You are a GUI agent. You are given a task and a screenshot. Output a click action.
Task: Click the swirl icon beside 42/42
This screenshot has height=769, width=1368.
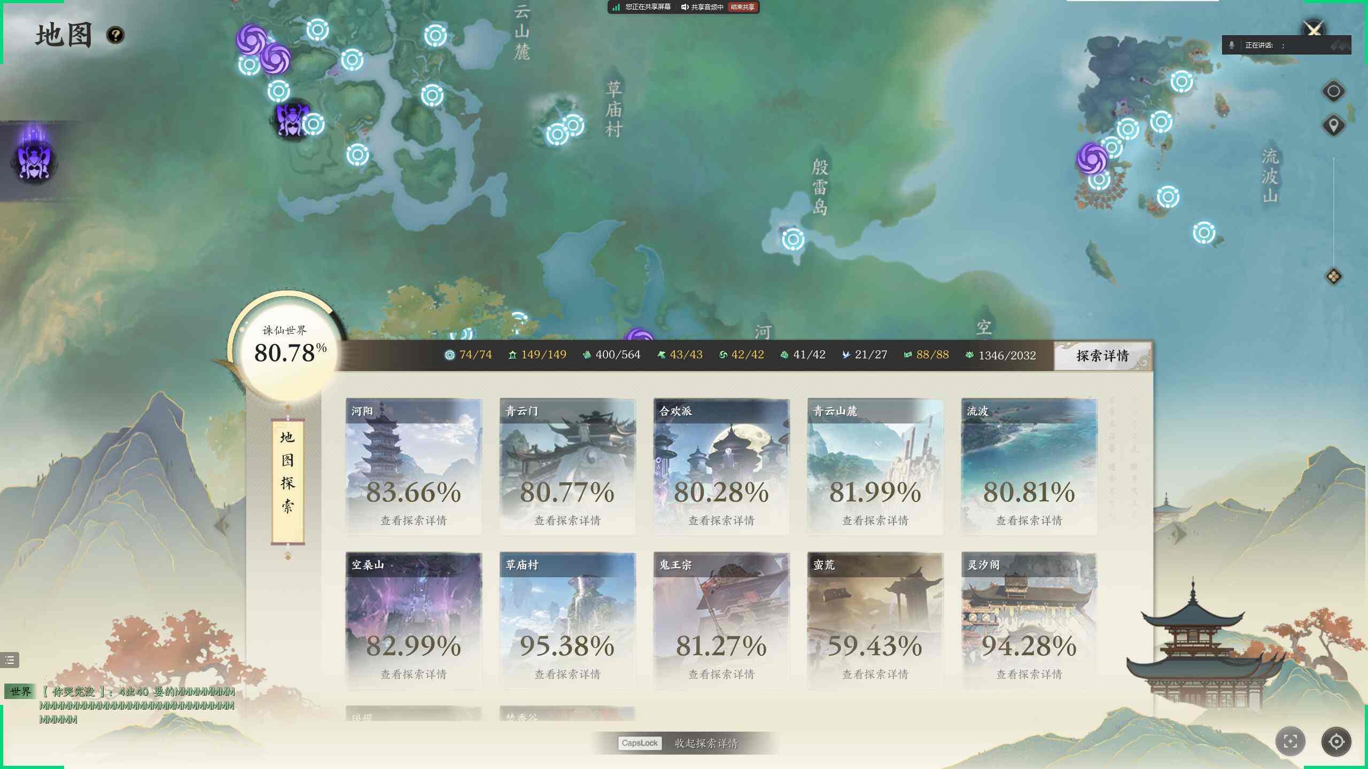tap(723, 355)
